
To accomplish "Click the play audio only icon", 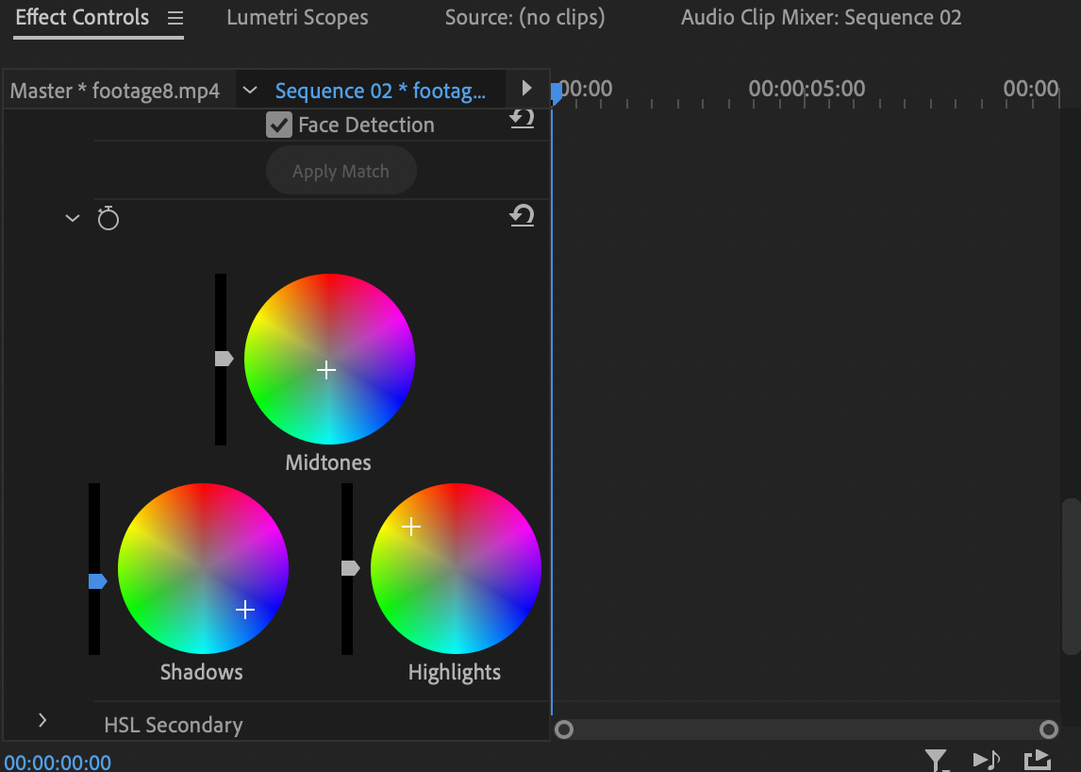I will (987, 759).
